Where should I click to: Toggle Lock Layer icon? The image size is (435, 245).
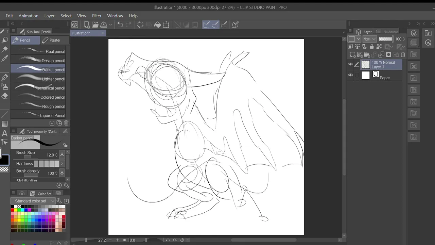[x=371, y=47]
